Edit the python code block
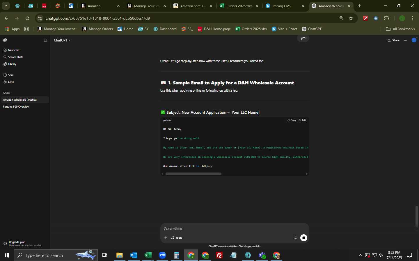Viewport: 419px width, 261px height. click(x=303, y=120)
